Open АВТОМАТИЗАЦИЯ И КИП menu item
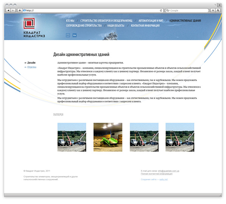The width and height of the screenshot is (226, 204). (151, 21)
